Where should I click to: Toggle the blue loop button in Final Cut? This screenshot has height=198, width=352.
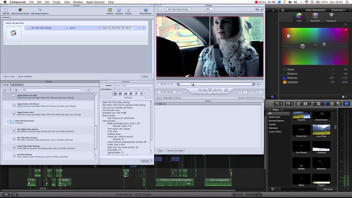[272, 97]
